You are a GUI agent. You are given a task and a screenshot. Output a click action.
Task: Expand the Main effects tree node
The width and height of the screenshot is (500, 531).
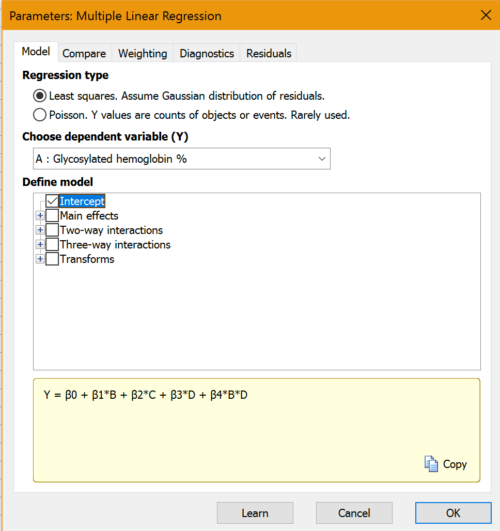pos(40,216)
